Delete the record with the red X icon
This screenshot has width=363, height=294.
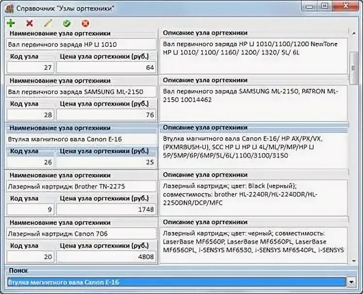pyautogui.click(x=30, y=23)
